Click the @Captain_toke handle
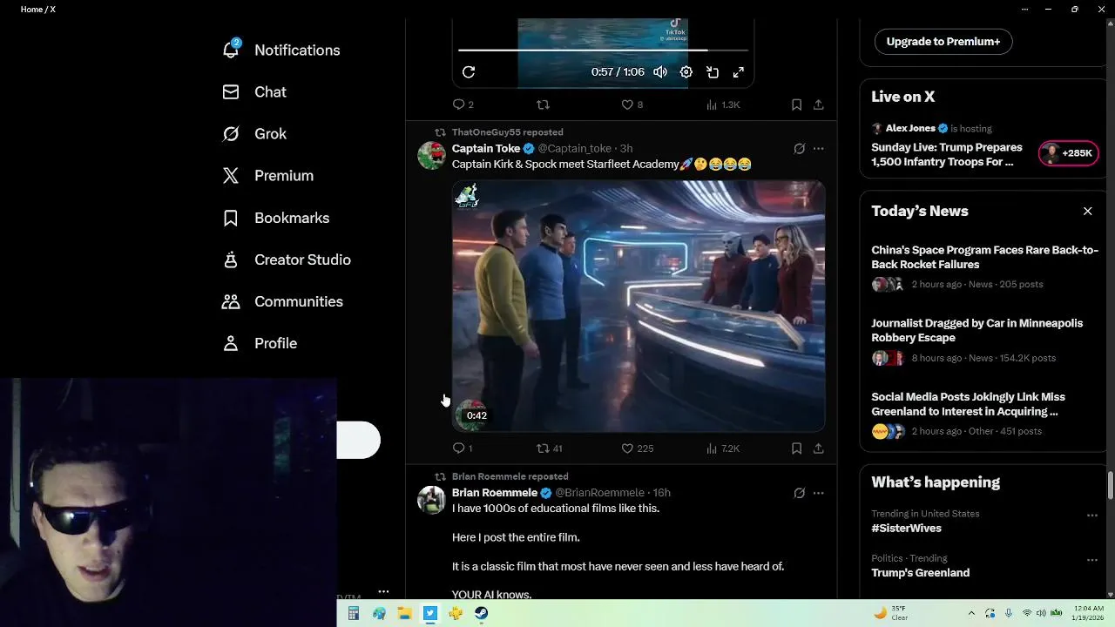 [x=574, y=149]
